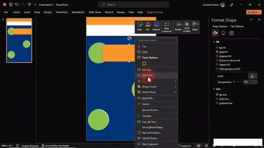Click the Save icon in title bar
Image resolution: width=264 pixels, height=148 pixels.
coord(11,5)
